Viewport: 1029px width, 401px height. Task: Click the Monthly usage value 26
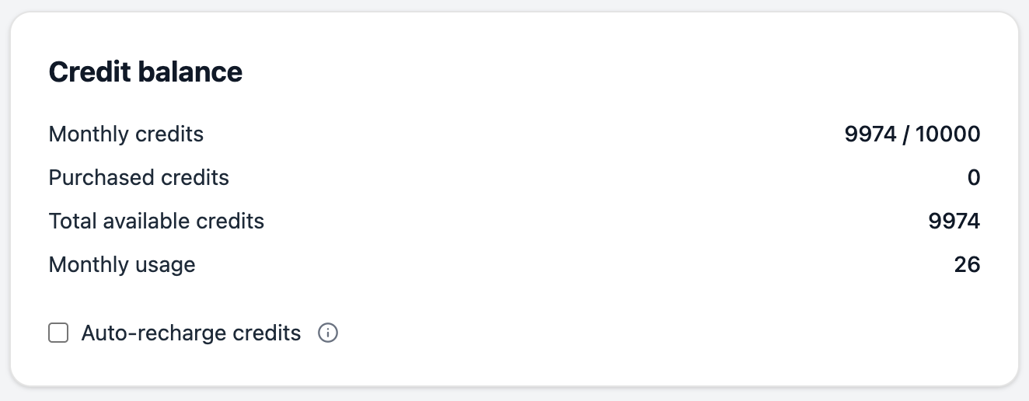(967, 265)
